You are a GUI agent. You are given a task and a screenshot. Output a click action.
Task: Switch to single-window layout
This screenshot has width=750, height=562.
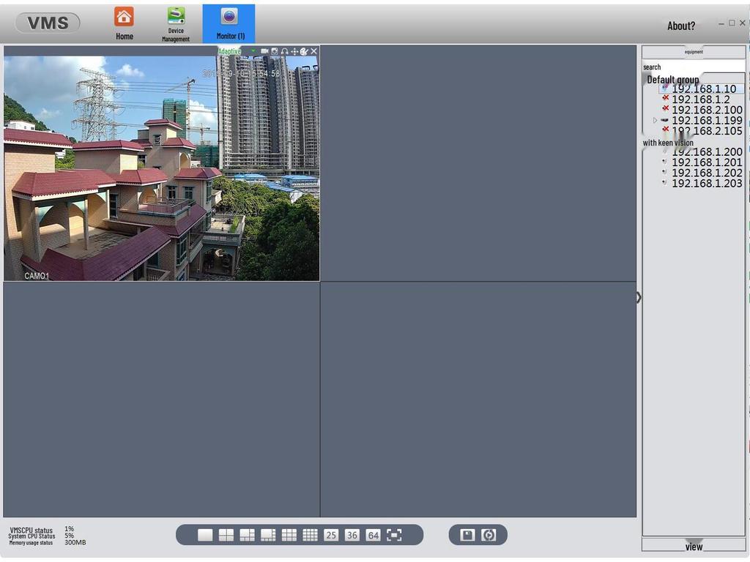(x=205, y=535)
